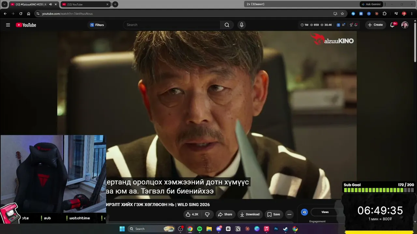The height and width of the screenshot is (234, 417).
Task: Close the second YouTube tab
Action: tap(108, 4)
